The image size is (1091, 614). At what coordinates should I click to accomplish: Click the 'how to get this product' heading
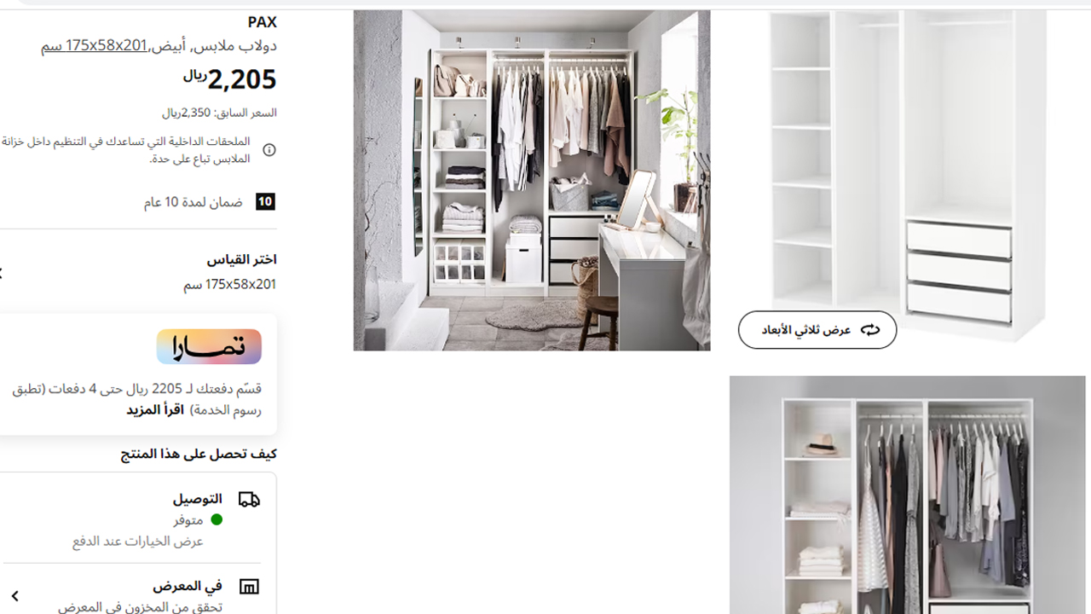tap(199, 454)
